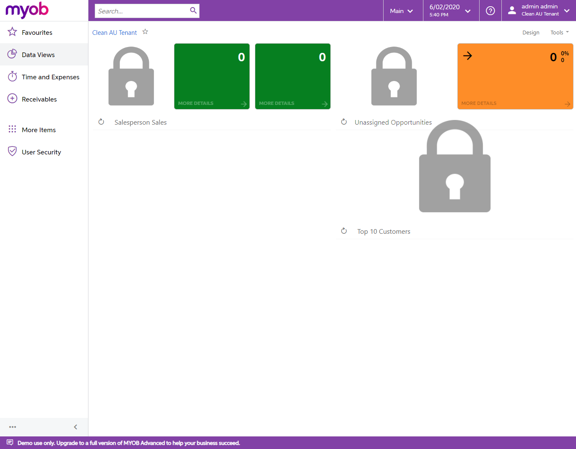Click the Receivables plus circle icon
The height and width of the screenshot is (449, 576).
pyautogui.click(x=13, y=99)
